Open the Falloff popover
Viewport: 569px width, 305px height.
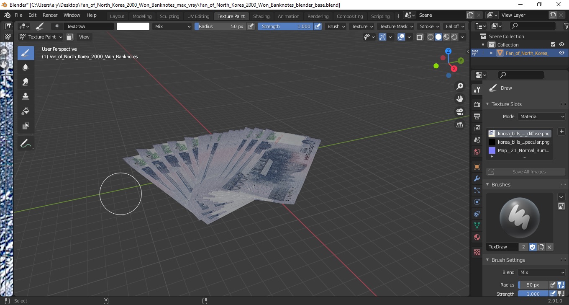click(455, 26)
